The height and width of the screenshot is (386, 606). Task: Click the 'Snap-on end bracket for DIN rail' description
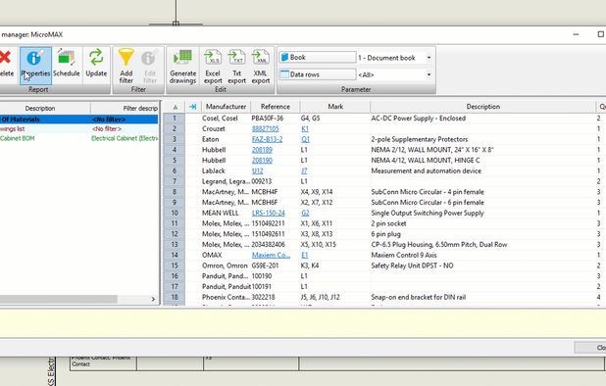coord(418,297)
